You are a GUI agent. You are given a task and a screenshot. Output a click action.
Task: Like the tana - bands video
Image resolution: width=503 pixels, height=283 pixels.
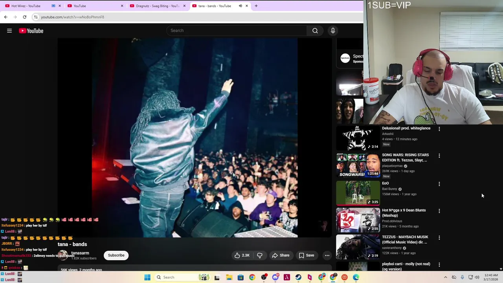[242, 255]
